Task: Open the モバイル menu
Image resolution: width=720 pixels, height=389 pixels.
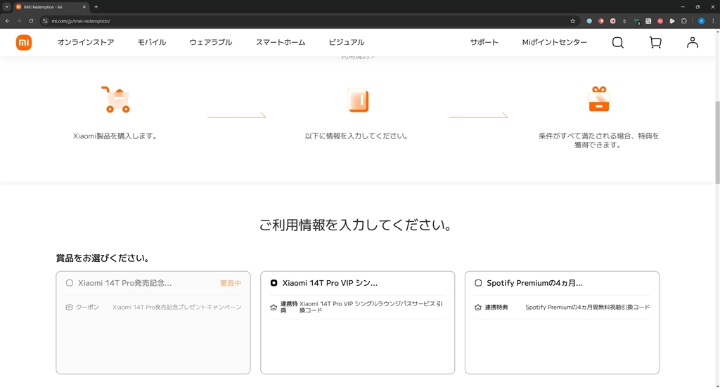Action: 152,42
